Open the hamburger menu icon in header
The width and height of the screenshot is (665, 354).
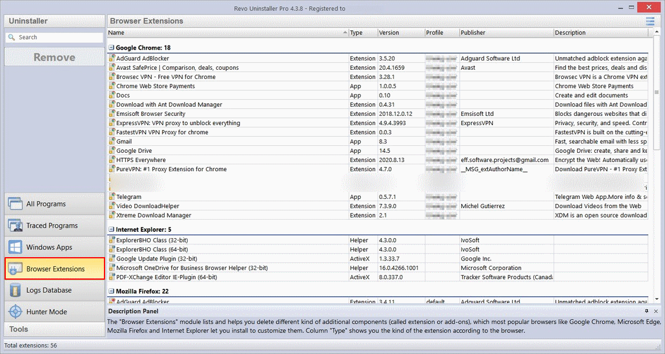click(650, 21)
